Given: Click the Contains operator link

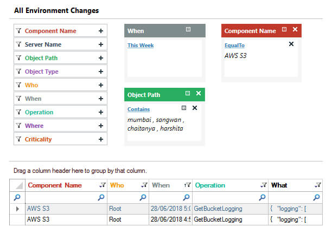Looking at the screenshot, I should pos(139,109).
